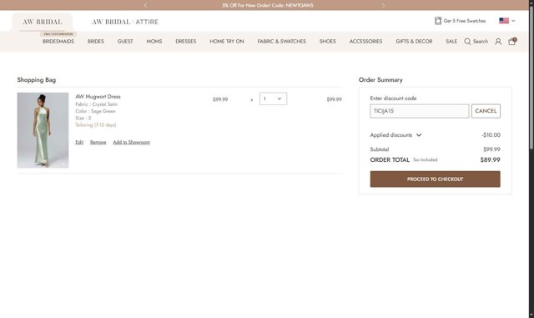This screenshot has height=318, width=534.
Task: Select the Size : 2 text
Action: tap(83, 118)
